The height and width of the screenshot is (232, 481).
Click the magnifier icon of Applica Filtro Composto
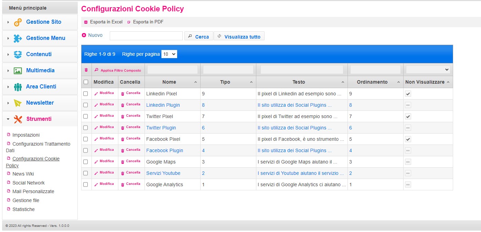[x=97, y=70]
